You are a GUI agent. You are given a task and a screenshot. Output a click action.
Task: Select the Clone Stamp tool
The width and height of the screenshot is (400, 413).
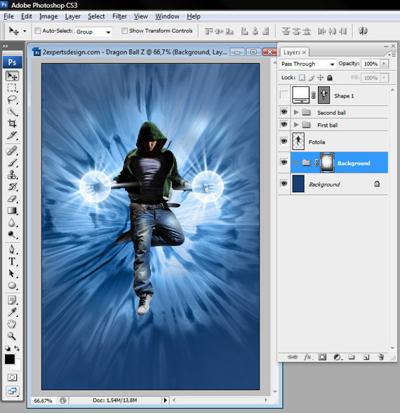(x=12, y=175)
